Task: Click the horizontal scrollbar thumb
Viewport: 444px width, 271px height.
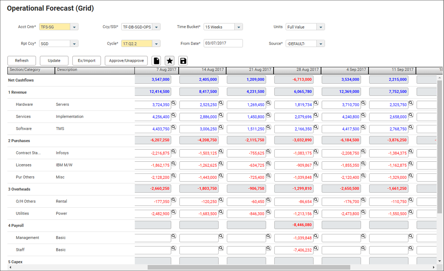Action: pos(249,267)
